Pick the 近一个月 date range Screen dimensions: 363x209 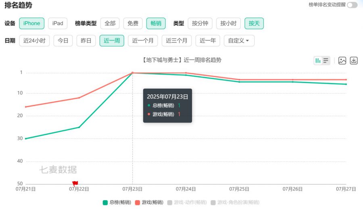pyautogui.click(x=143, y=41)
